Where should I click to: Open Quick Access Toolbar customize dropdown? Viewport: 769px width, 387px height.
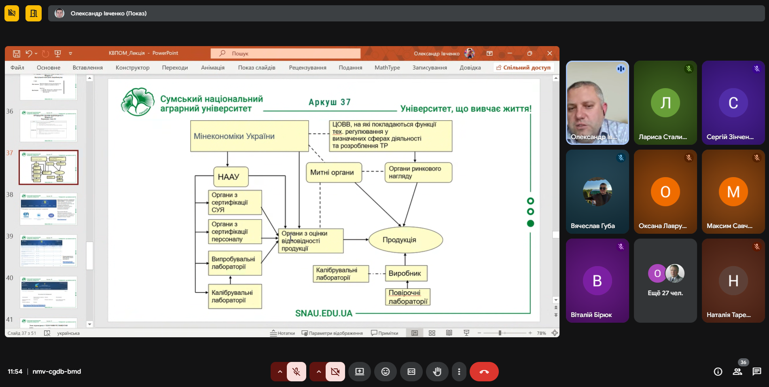pyautogui.click(x=70, y=53)
